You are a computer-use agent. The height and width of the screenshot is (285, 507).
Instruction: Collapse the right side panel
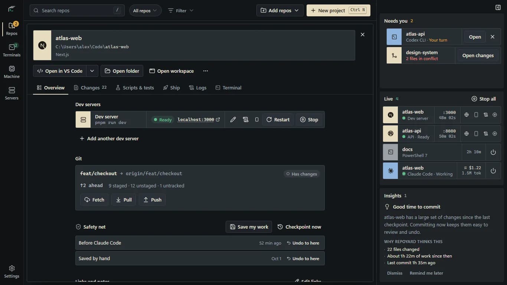[x=498, y=7]
